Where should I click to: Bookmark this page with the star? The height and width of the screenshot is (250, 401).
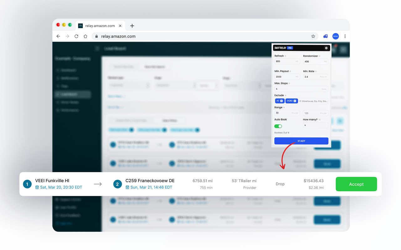point(313,36)
